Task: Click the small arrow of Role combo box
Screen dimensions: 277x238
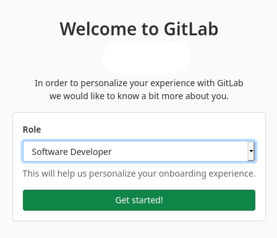Action: tap(251, 151)
